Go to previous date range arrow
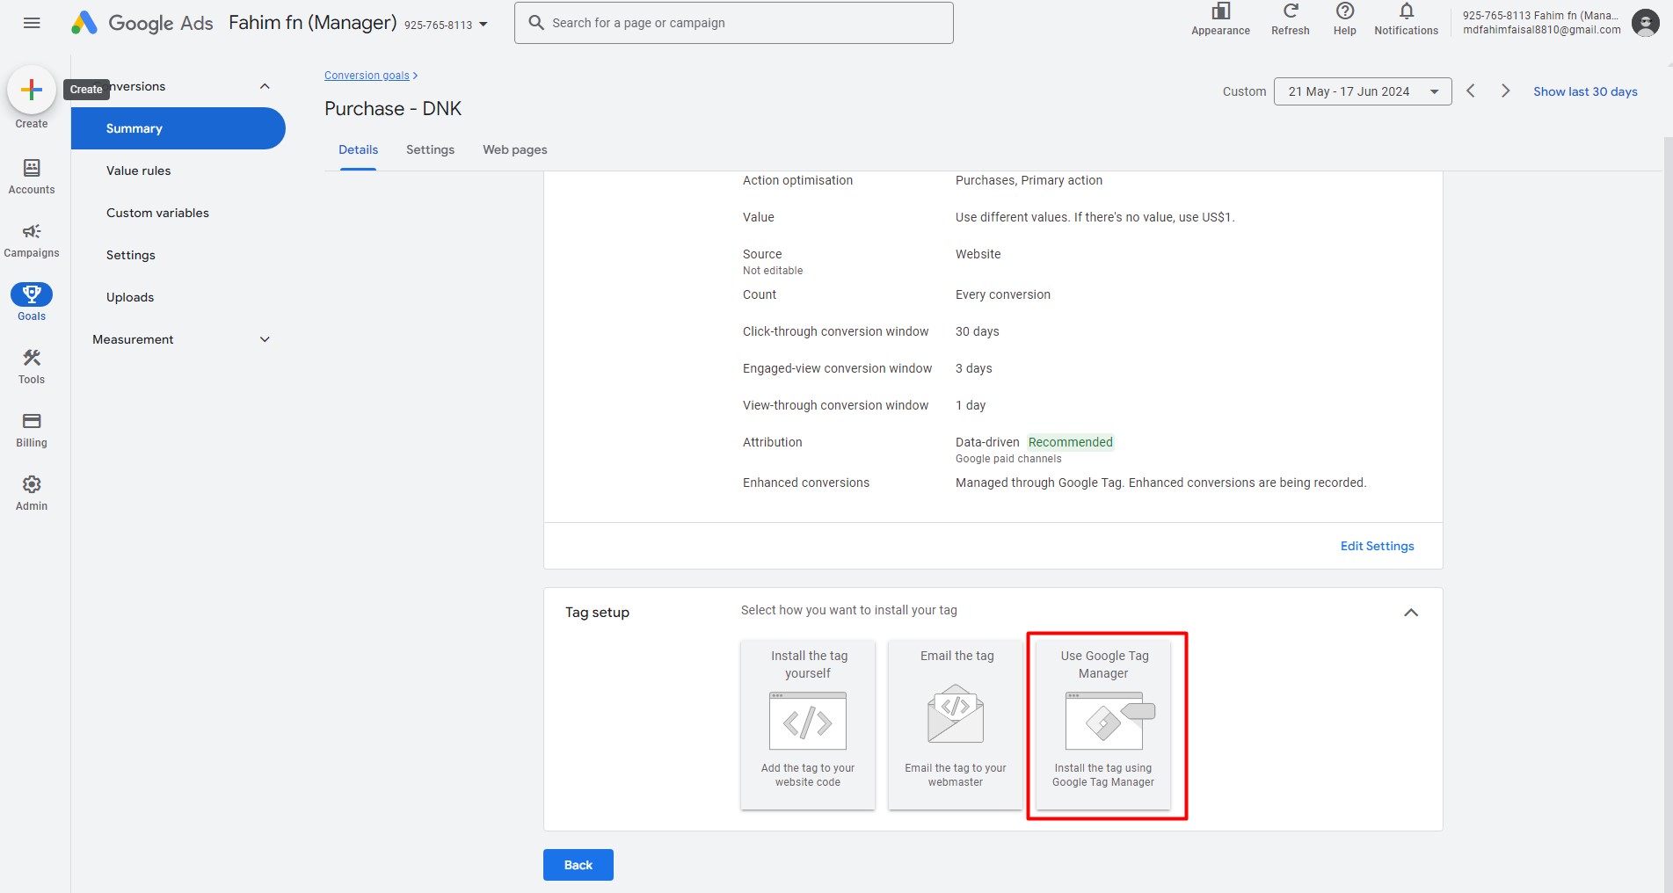Image resolution: width=1673 pixels, height=893 pixels. pyautogui.click(x=1471, y=91)
